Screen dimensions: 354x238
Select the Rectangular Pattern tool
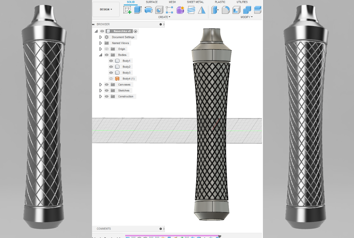coord(169,10)
